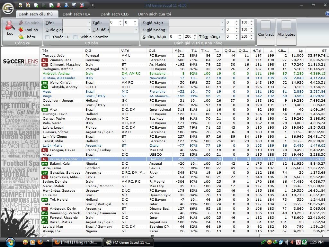Image resolution: width=329 pixels, height=247 pixels.
Task: Select the Guevara, Víctor player row
Action: [183, 132]
